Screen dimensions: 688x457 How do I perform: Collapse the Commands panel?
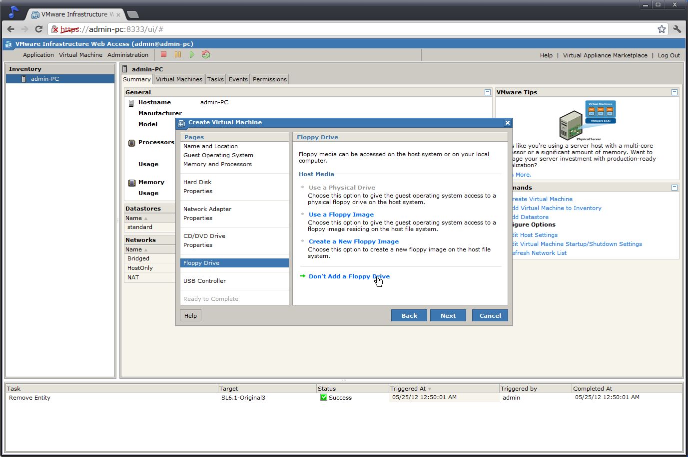[x=675, y=188]
